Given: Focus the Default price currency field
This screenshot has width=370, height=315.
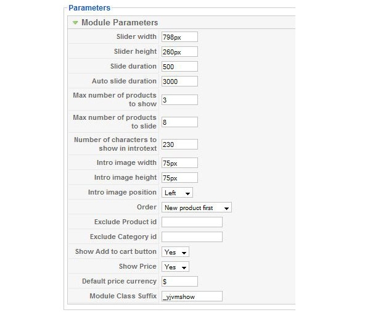Looking at the screenshot, I should coord(179,282).
